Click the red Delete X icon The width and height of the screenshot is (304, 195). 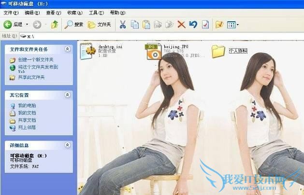tap(181, 25)
